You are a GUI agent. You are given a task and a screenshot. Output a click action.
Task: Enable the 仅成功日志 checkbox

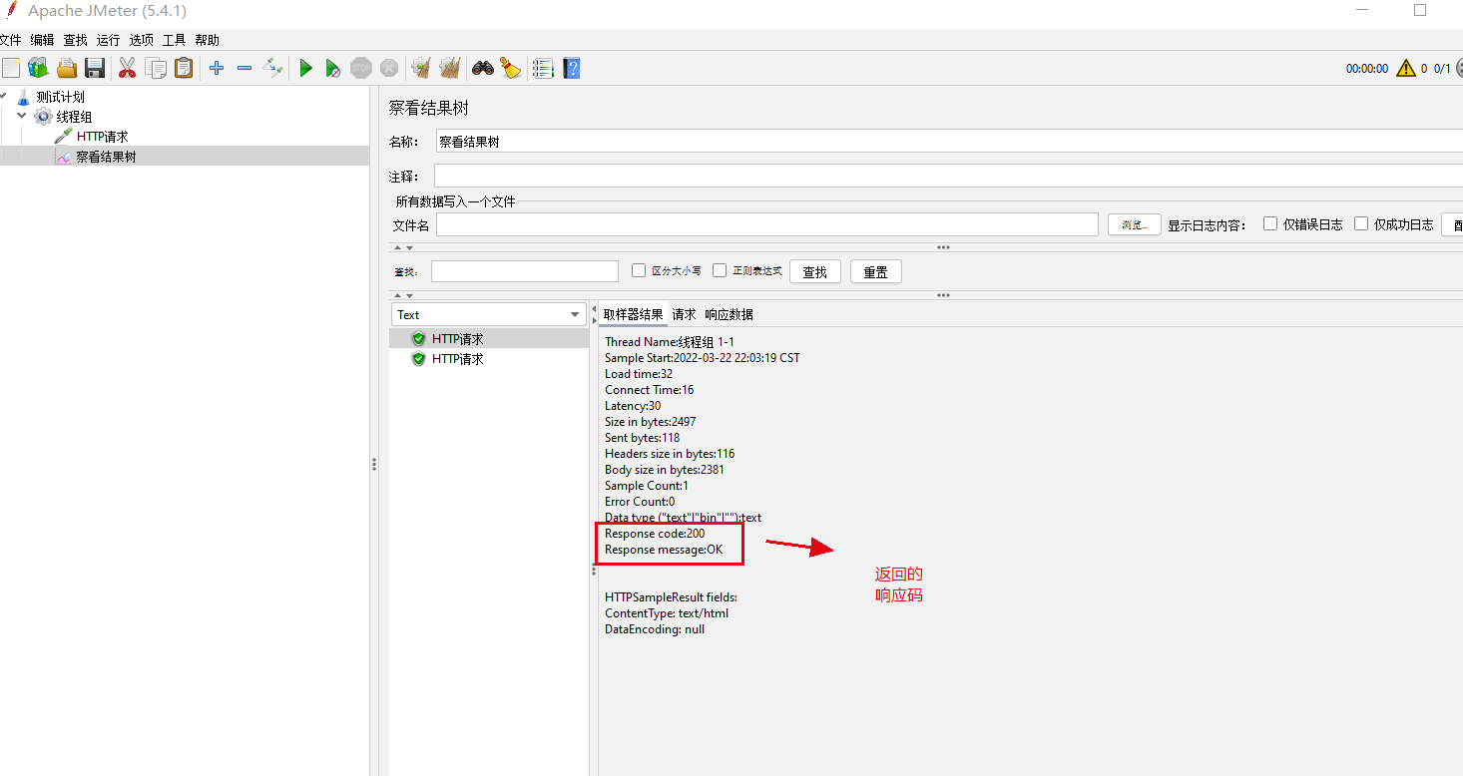point(1361,223)
